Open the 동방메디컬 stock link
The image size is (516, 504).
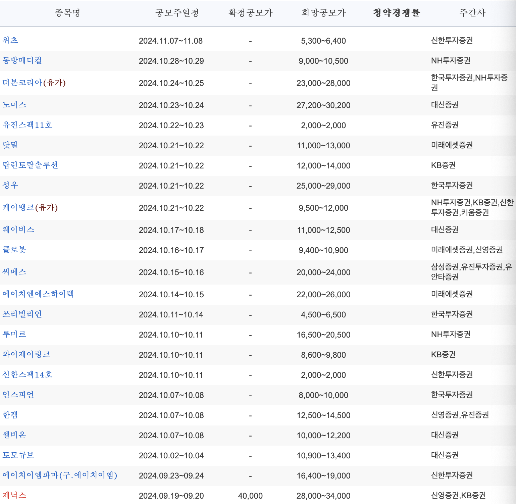22,60
